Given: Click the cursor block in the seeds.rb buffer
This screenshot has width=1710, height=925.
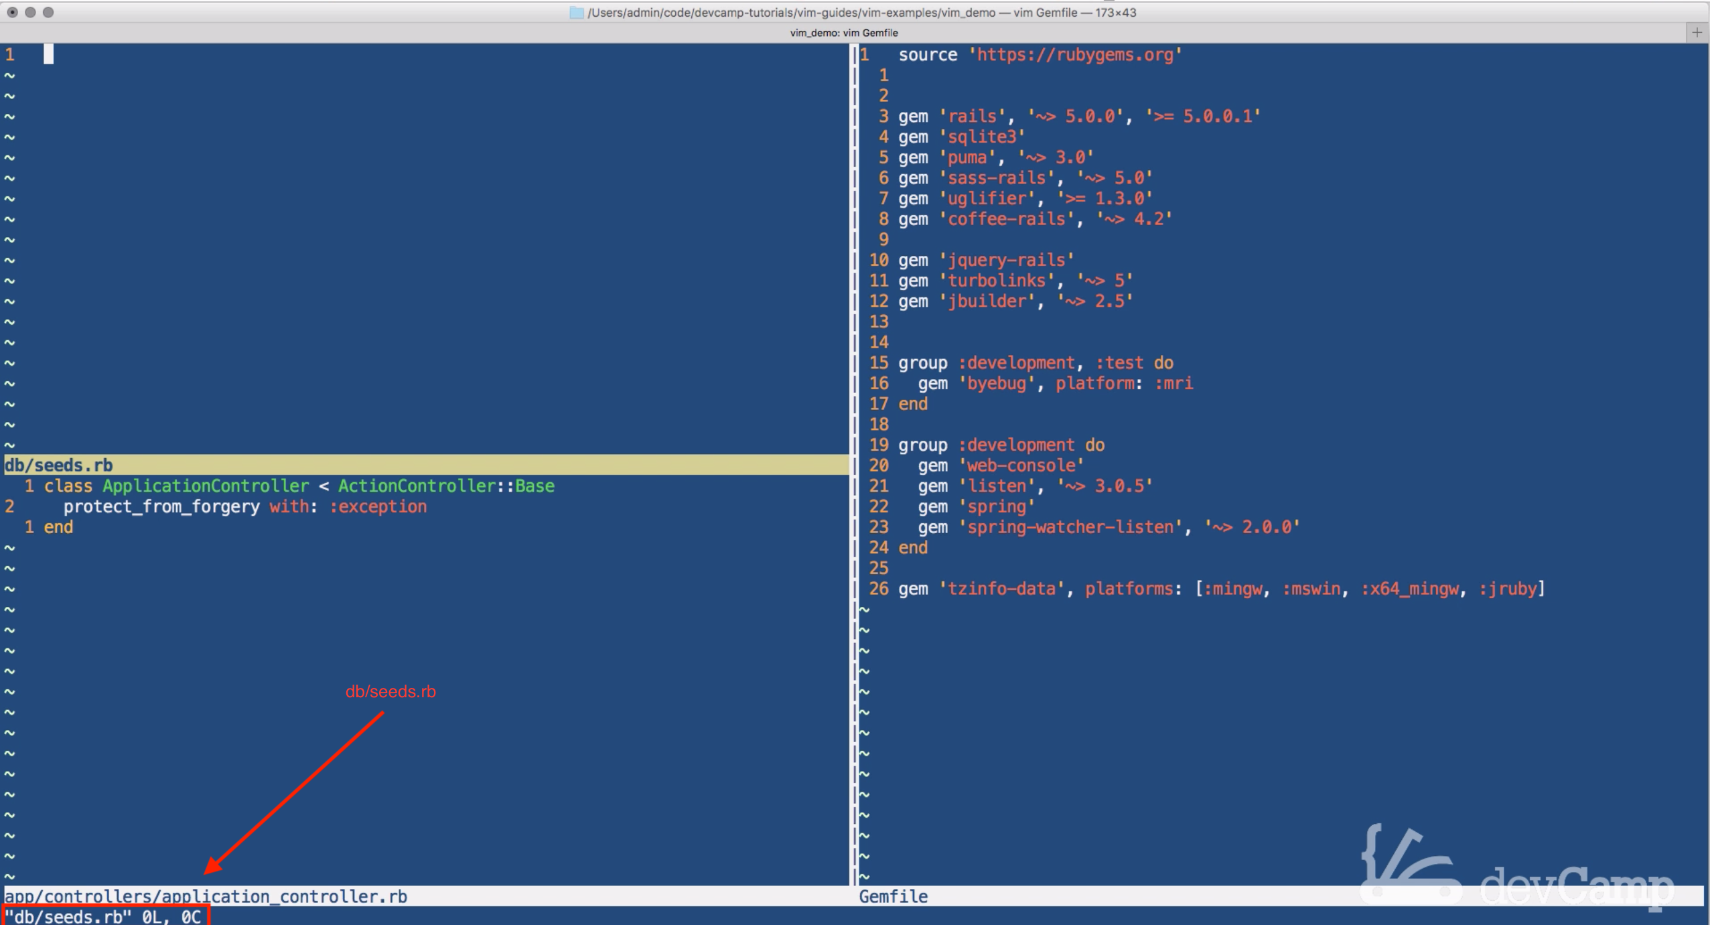Looking at the screenshot, I should tap(48, 55).
